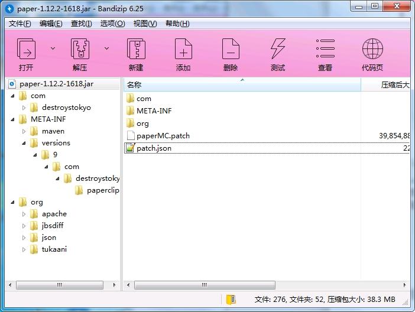This screenshot has height=312, width=415.
Task: Select the maven folder in tree
Action: coord(47,131)
